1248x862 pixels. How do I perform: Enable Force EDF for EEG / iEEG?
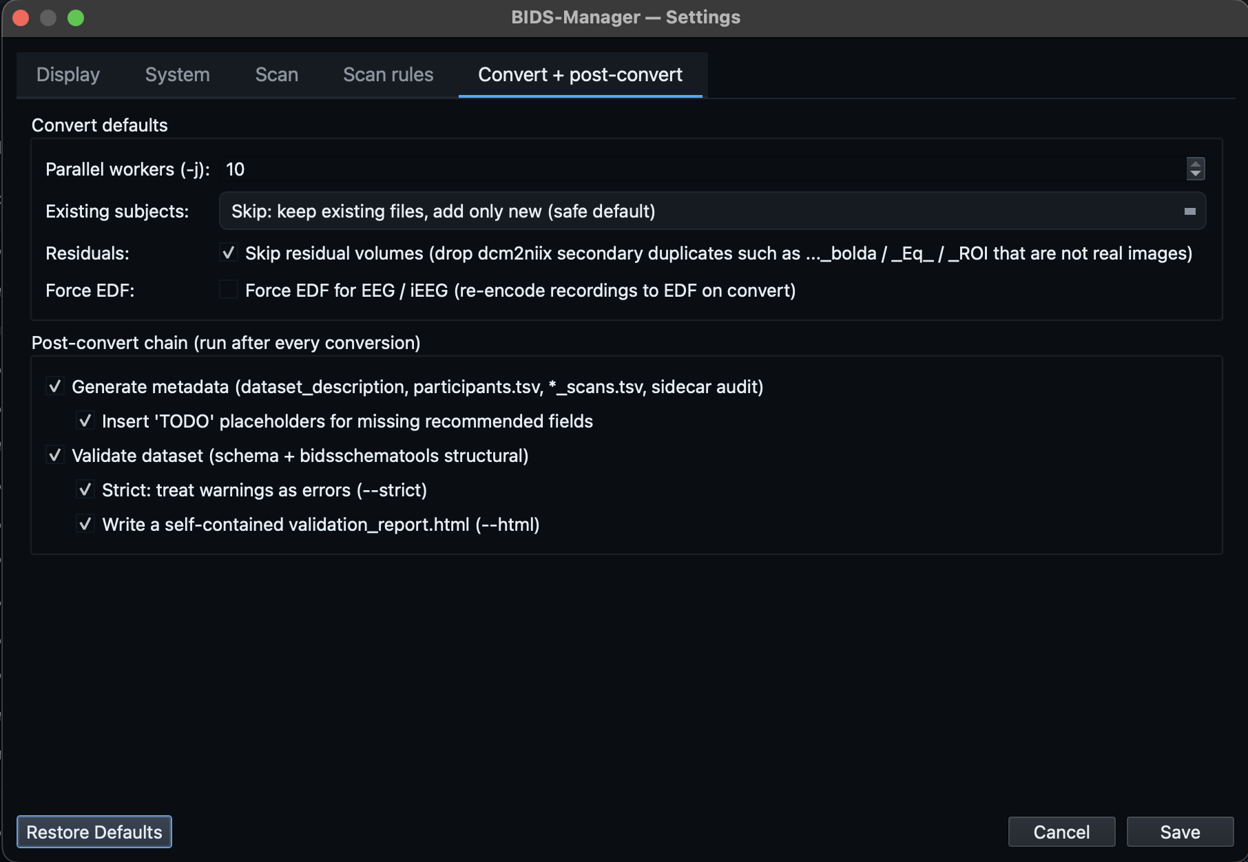click(228, 290)
